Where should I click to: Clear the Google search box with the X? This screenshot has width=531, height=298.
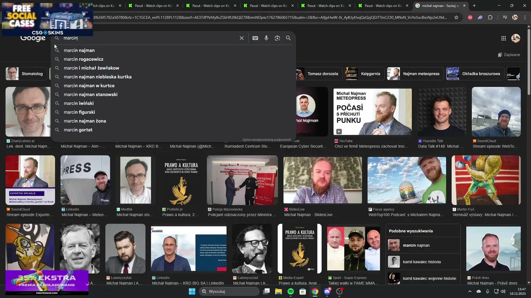pos(241,38)
